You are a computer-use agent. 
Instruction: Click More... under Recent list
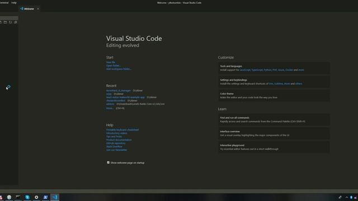pos(110,108)
